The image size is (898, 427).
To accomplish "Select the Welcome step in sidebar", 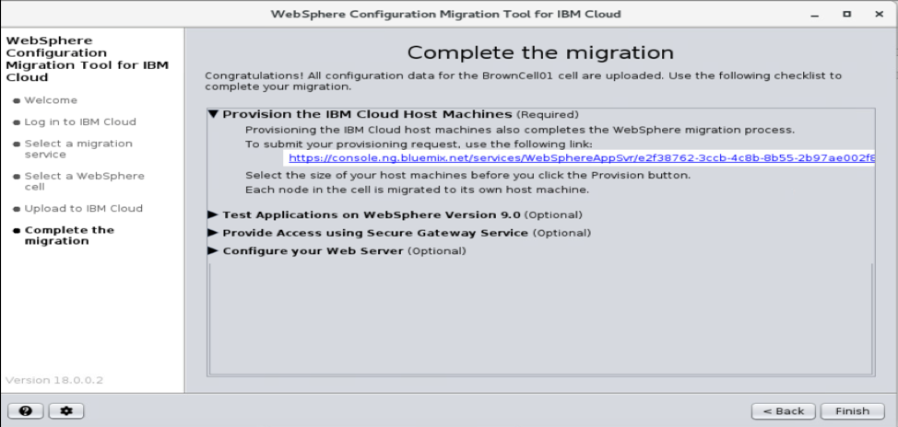I will (51, 99).
